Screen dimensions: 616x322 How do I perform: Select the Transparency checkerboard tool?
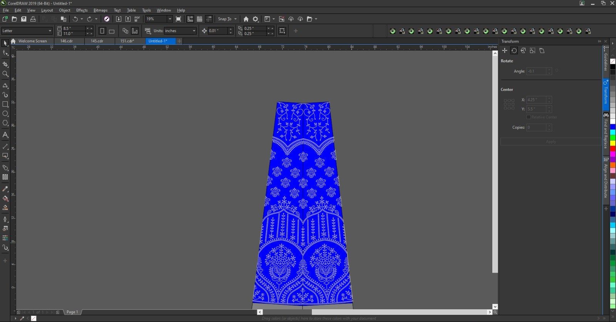pos(5,177)
